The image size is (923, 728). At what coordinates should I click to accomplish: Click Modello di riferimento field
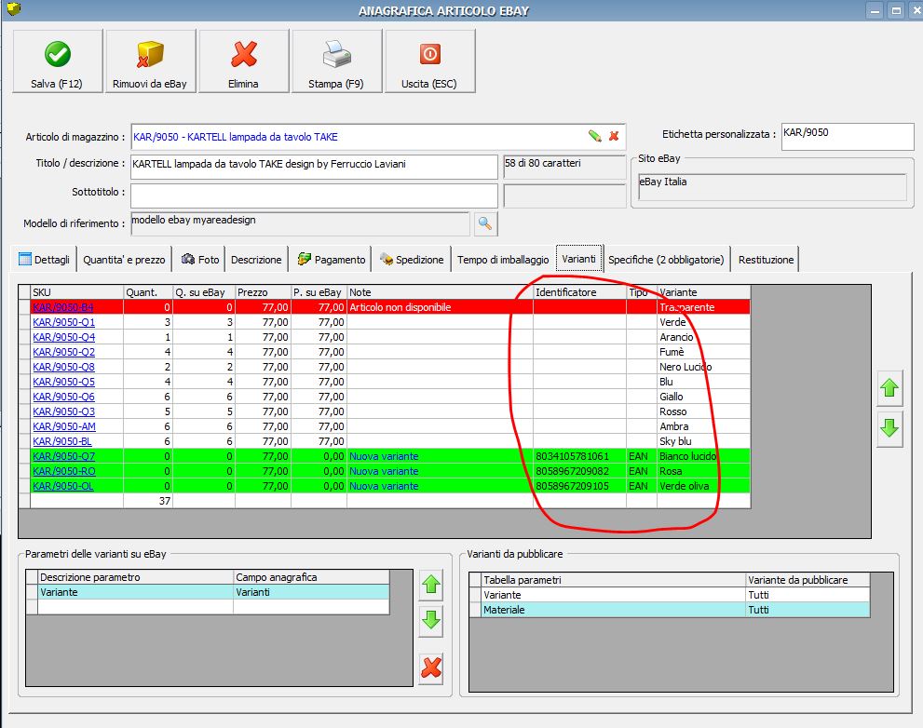(300, 223)
